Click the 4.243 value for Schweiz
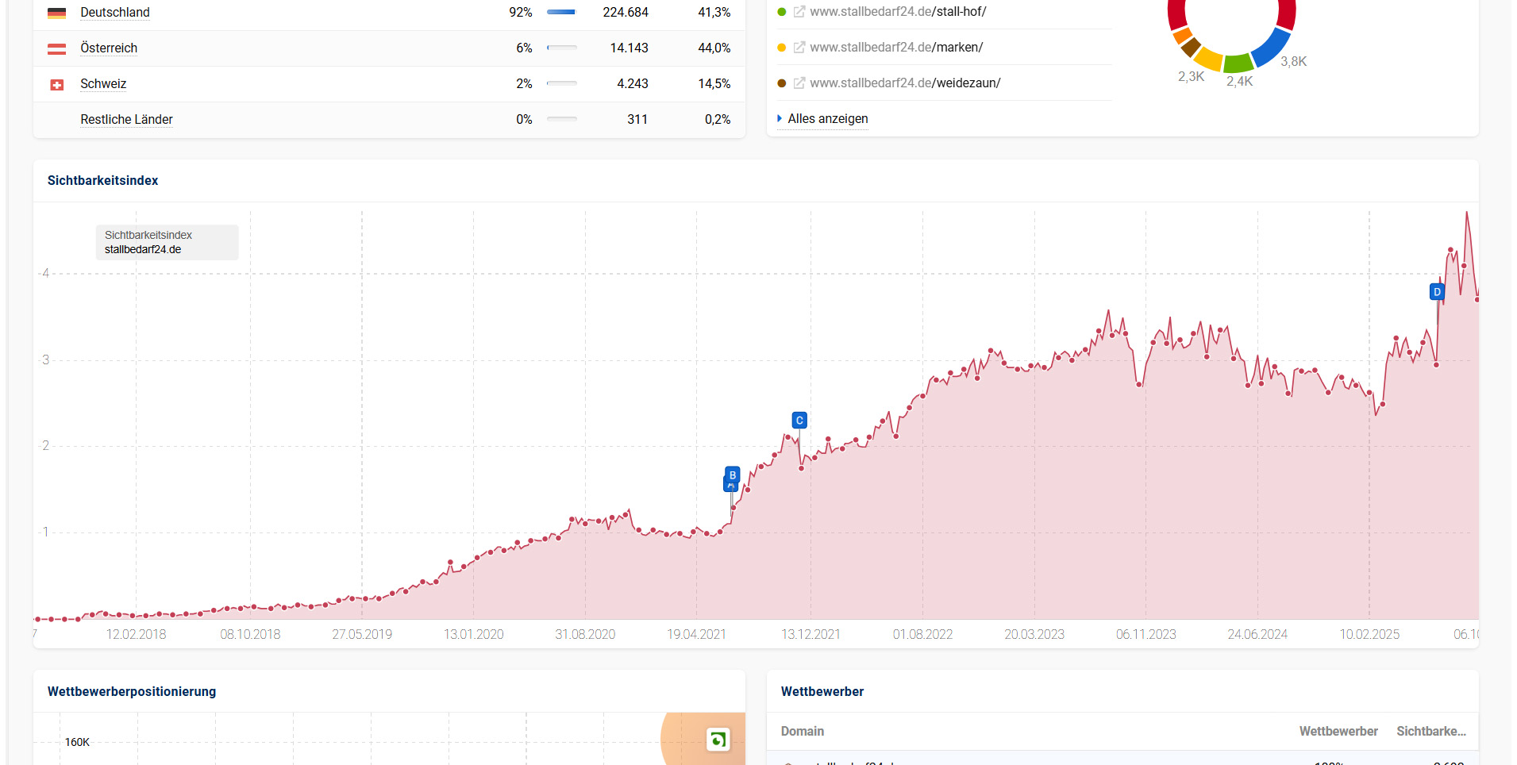1517x765 pixels. [x=633, y=84]
